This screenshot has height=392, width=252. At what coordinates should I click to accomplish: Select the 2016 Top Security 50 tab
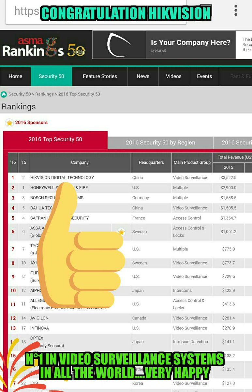coord(55,139)
